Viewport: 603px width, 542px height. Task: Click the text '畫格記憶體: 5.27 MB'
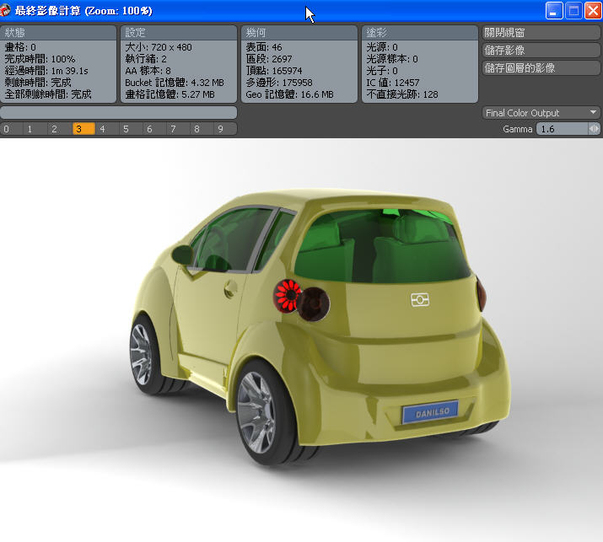click(170, 94)
